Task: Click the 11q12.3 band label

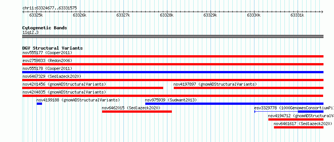Action: (x=30, y=33)
